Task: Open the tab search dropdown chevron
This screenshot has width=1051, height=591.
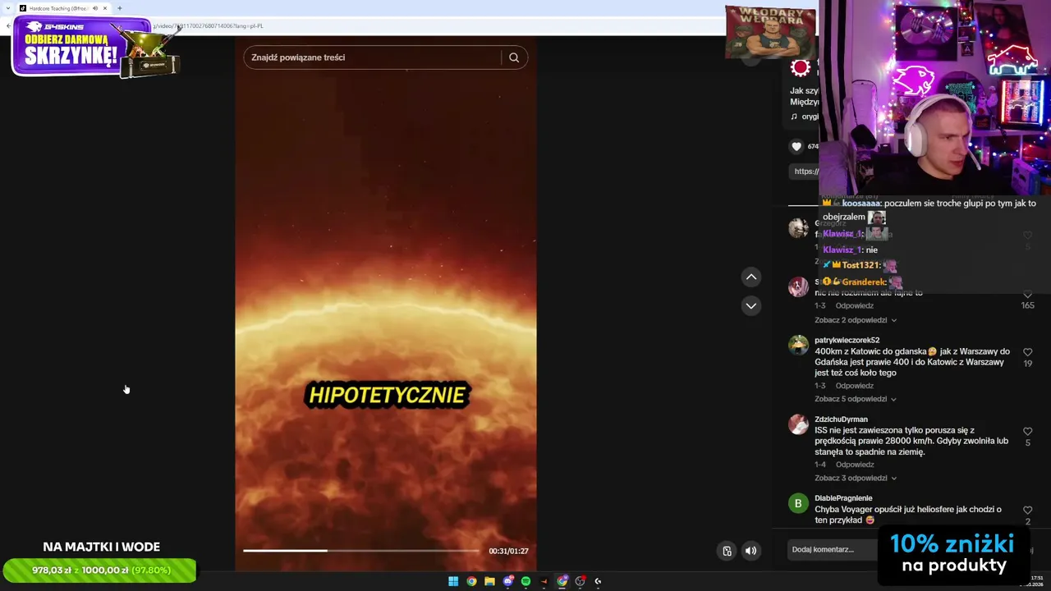Action: click(x=7, y=8)
